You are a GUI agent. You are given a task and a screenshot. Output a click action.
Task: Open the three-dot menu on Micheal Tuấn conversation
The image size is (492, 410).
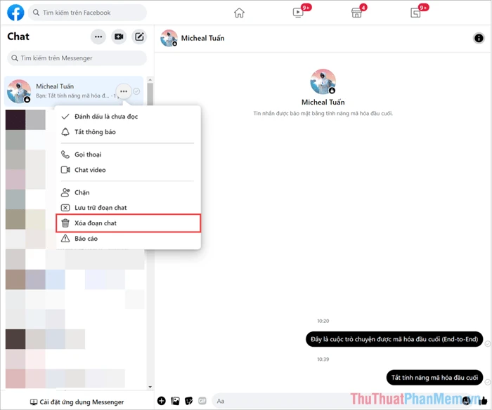[x=124, y=91]
